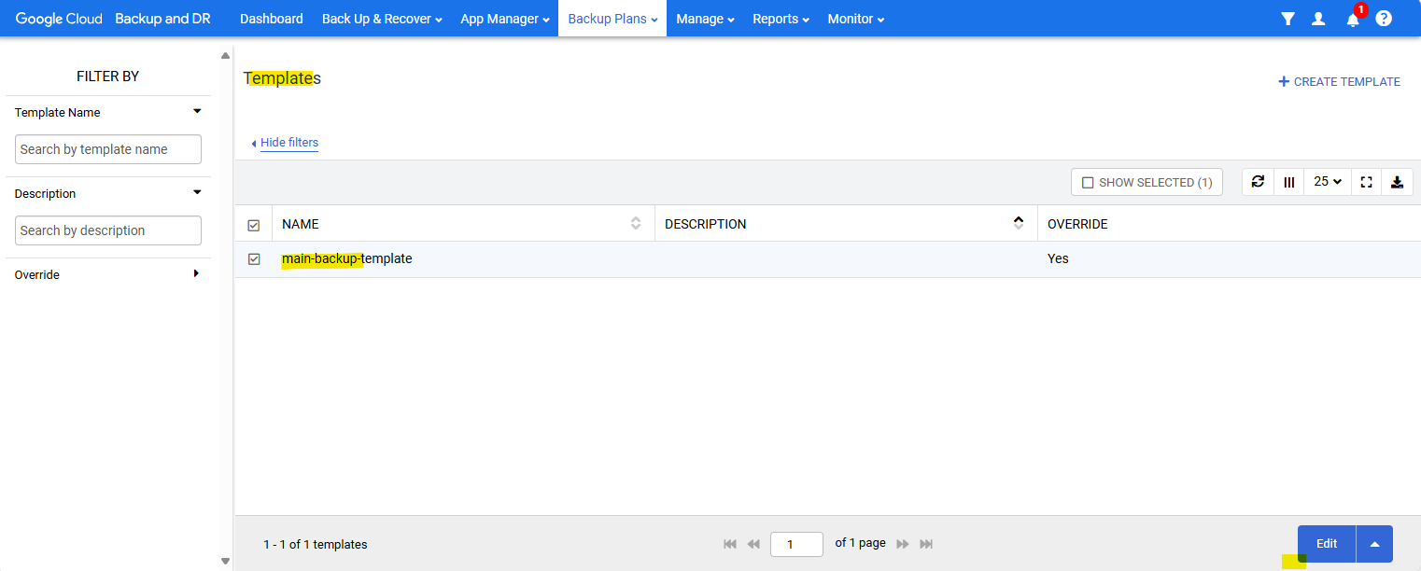Click the Create Template button
The height and width of the screenshot is (571, 1421).
pyautogui.click(x=1339, y=82)
